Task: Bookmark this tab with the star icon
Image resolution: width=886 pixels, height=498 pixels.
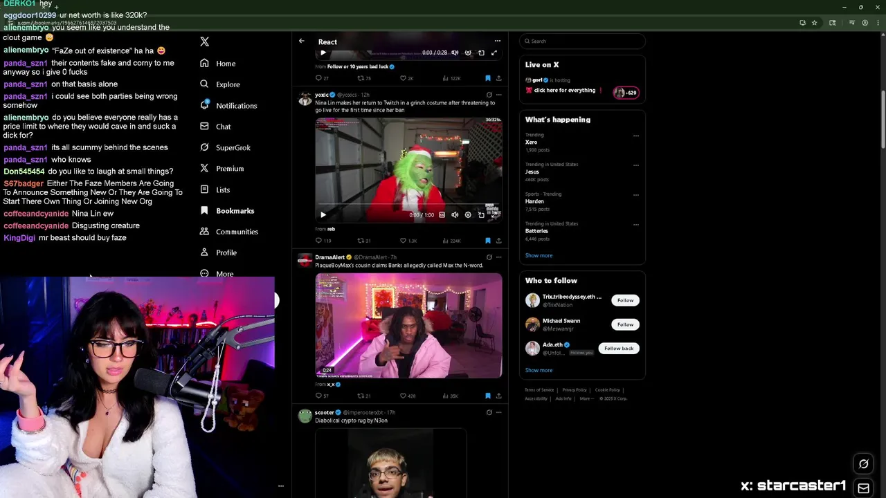Action: coord(814,23)
